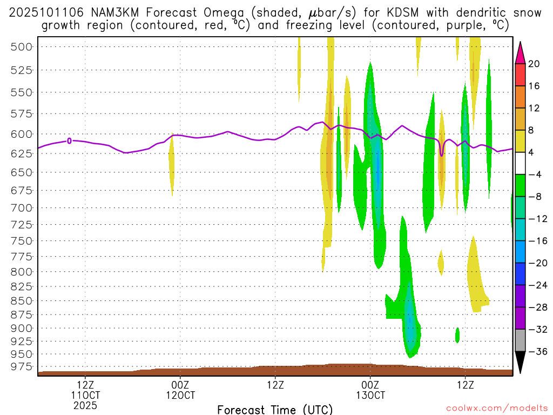This screenshot has height=415, width=553.
Task: Click the 12Z 11OCT 2025 time label
Action: click(85, 395)
